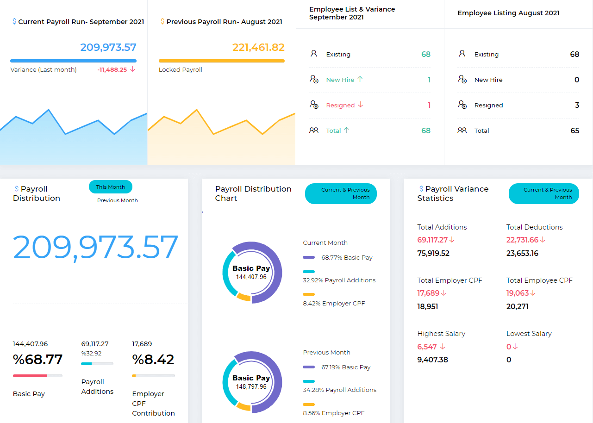This screenshot has width=593, height=423.
Task: Select the Current Month Basic Pay donut chart
Action: click(252, 272)
